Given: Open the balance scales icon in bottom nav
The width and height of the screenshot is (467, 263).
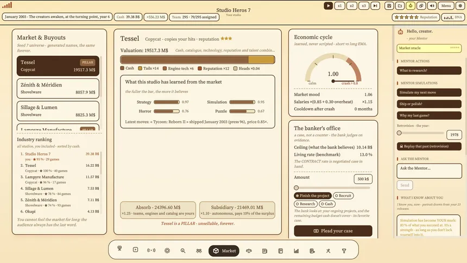Looking at the screenshot, I should (x=249, y=251).
